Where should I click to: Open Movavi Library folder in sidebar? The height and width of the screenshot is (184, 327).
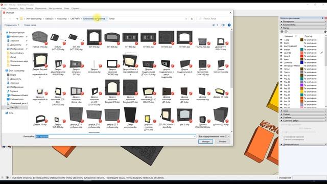(17, 53)
